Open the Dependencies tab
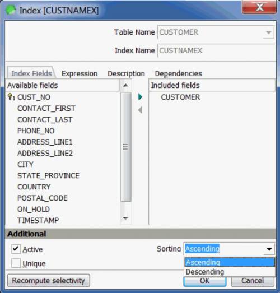The image size is (280, 293). click(179, 73)
